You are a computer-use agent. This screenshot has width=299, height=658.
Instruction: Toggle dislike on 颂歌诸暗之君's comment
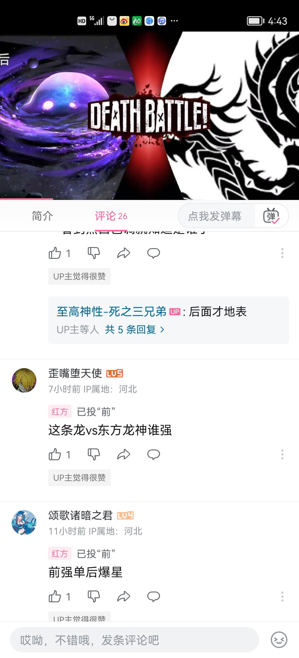(94, 596)
